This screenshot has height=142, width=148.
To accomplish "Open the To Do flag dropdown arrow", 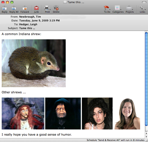I will [110, 10].
